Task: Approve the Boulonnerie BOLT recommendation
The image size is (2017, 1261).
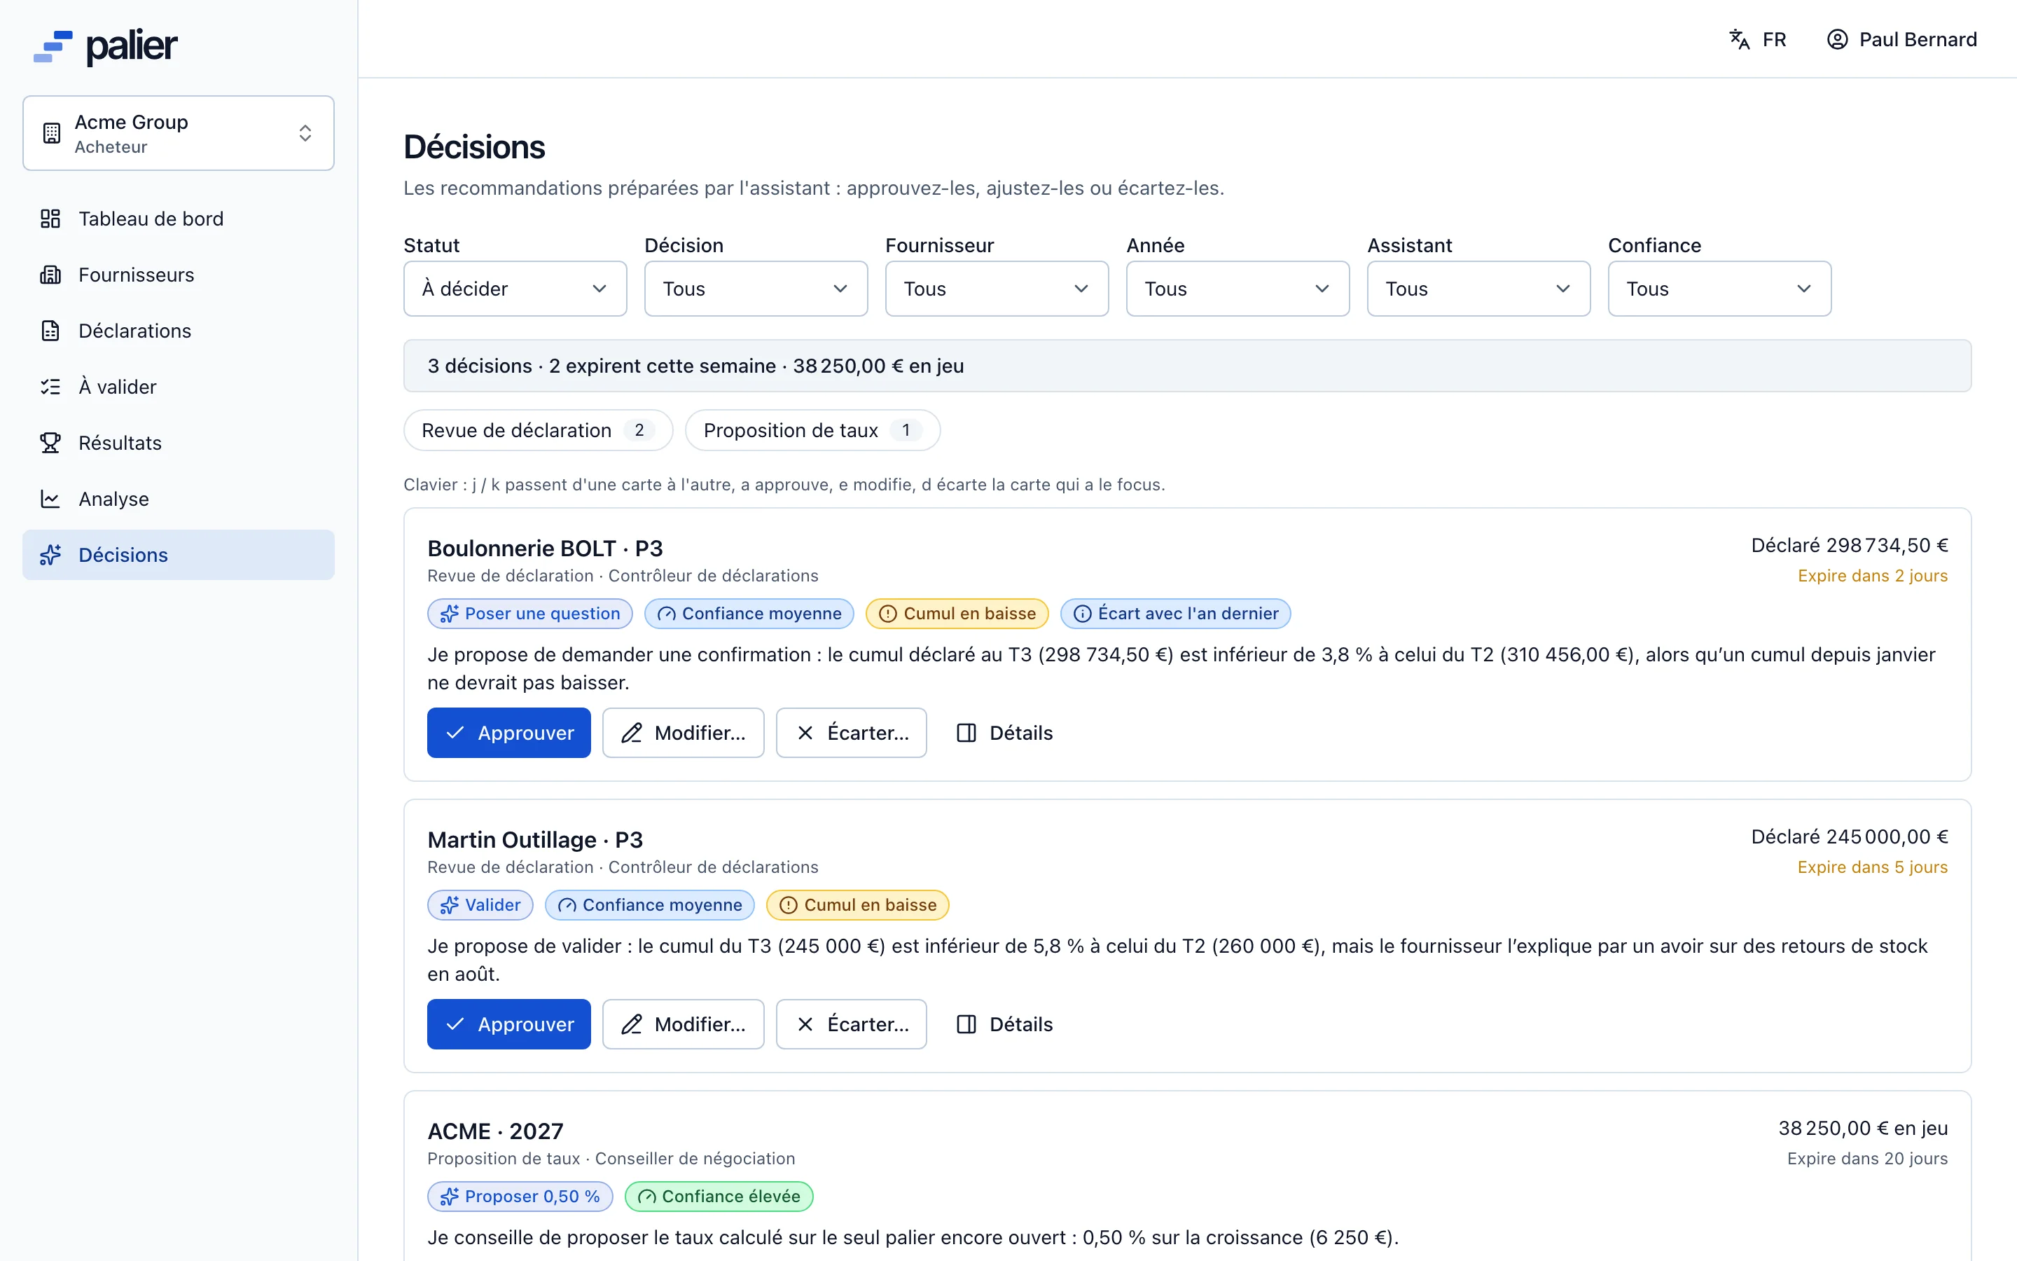Action: coord(508,733)
